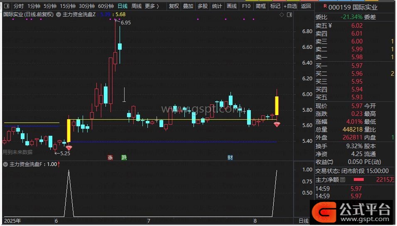397x226 pixels.
Task: Click the red 涨 event marker
Action: (110, 157)
